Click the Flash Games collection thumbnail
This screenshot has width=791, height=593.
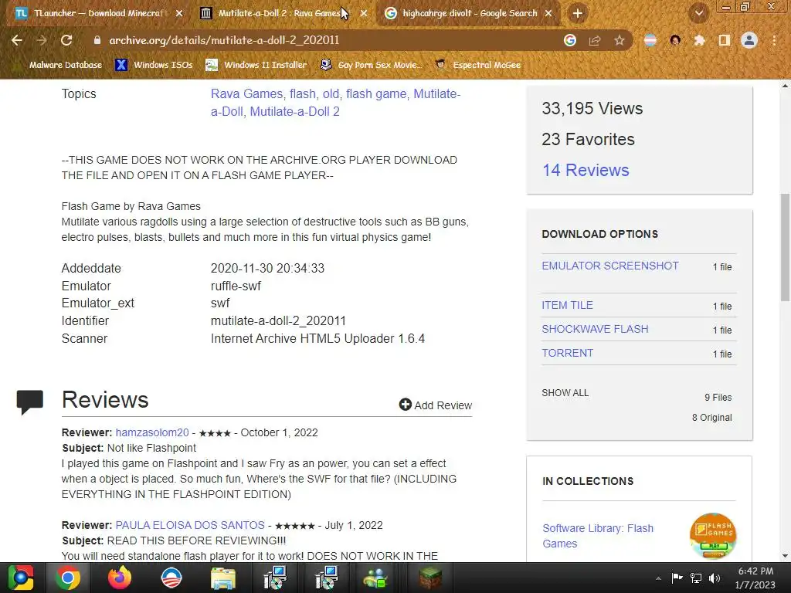(x=713, y=536)
